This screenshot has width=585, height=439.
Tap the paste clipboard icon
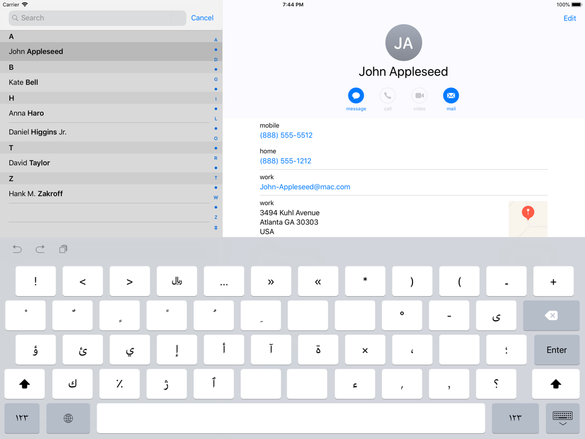[x=63, y=249]
